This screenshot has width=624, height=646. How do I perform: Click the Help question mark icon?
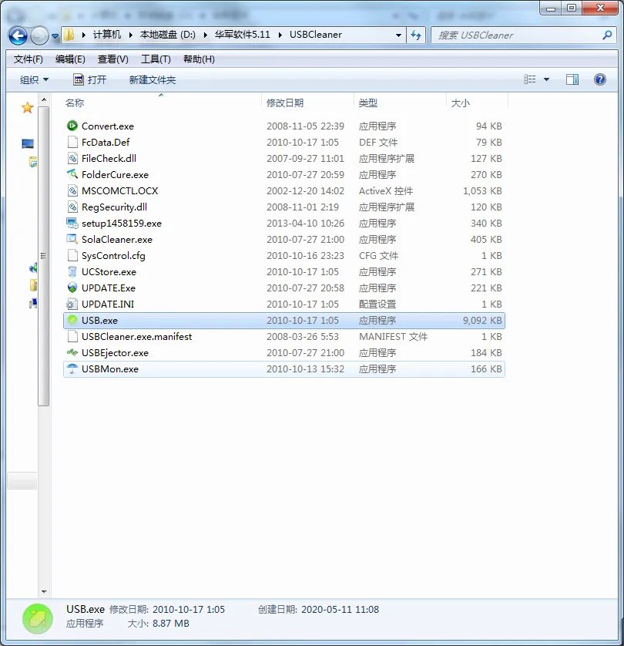[x=599, y=79]
